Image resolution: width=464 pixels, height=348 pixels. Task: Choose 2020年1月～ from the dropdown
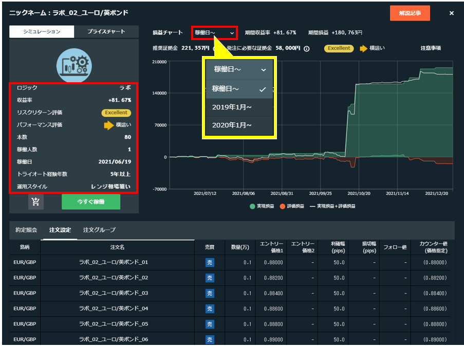[x=239, y=125]
